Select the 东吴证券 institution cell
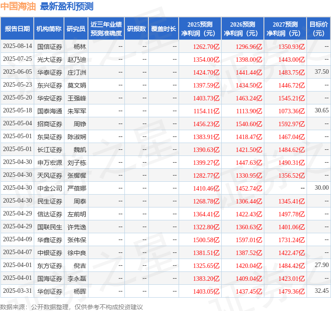 (50, 137)
